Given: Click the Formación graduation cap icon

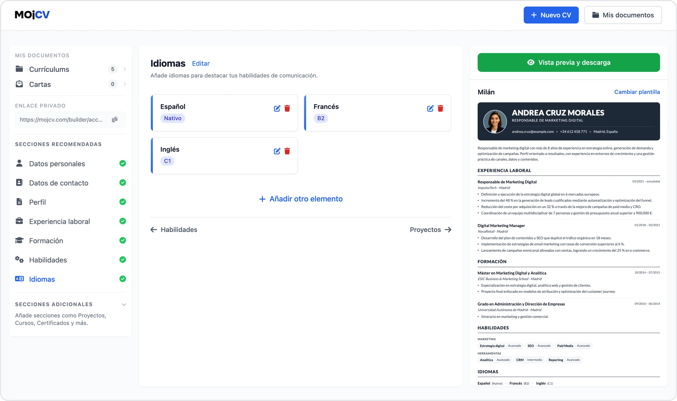Looking at the screenshot, I should pyautogui.click(x=19, y=240).
